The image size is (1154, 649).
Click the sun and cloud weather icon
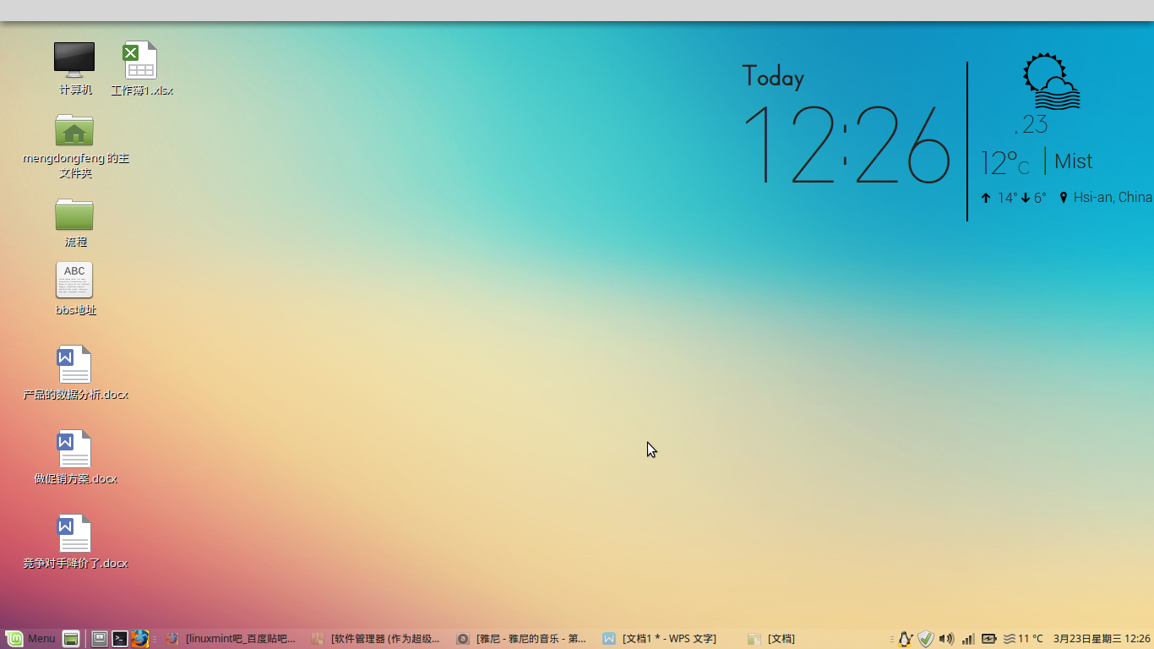point(1052,82)
